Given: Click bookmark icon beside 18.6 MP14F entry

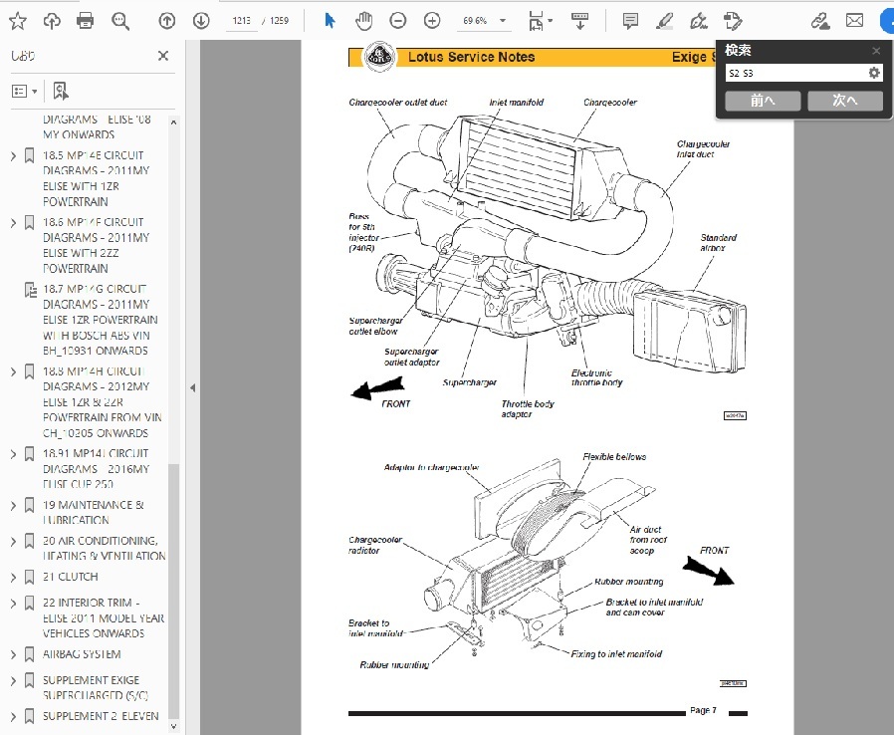Looking at the screenshot, I should (30, 222).
